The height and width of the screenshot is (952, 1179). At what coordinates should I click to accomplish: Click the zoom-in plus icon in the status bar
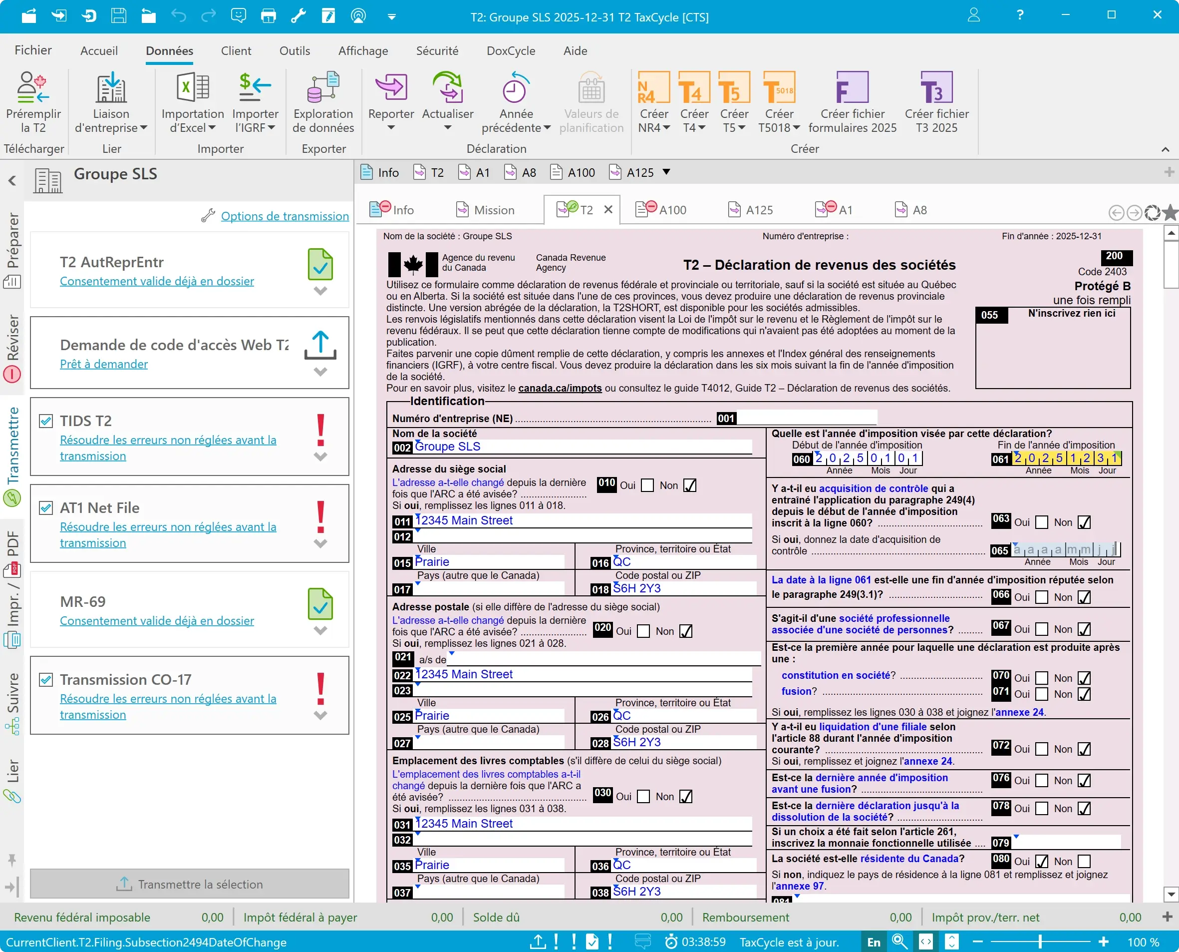tap(1103, 942)
